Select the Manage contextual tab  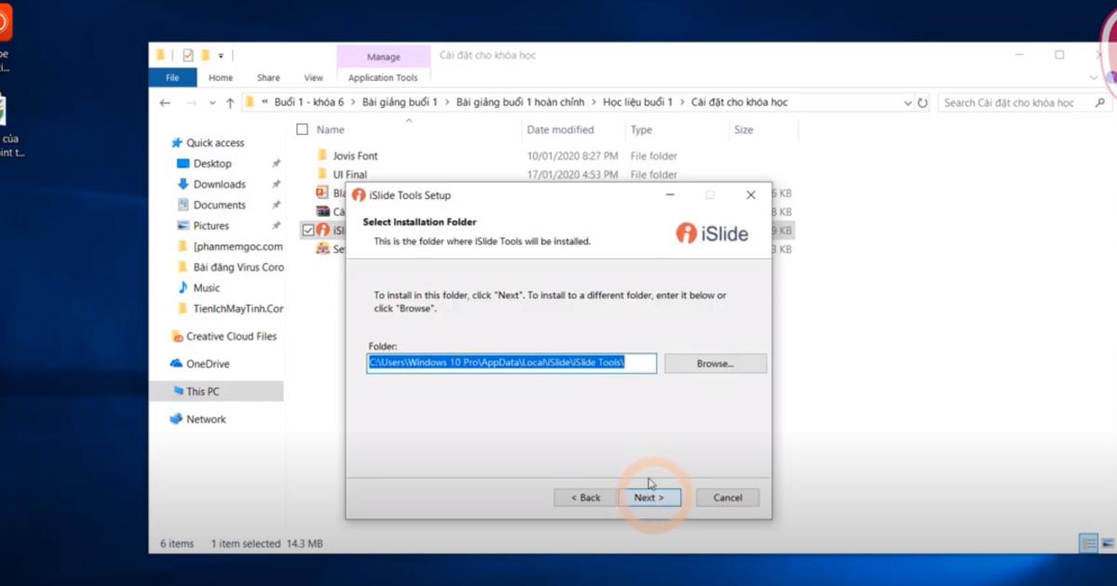pyautogui.click(x=384, y=57)
